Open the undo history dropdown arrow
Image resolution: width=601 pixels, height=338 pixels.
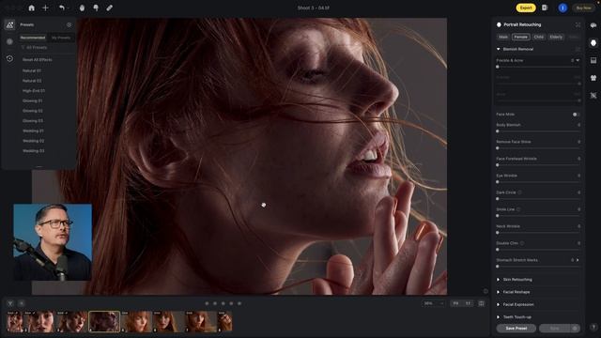point(69,8)
